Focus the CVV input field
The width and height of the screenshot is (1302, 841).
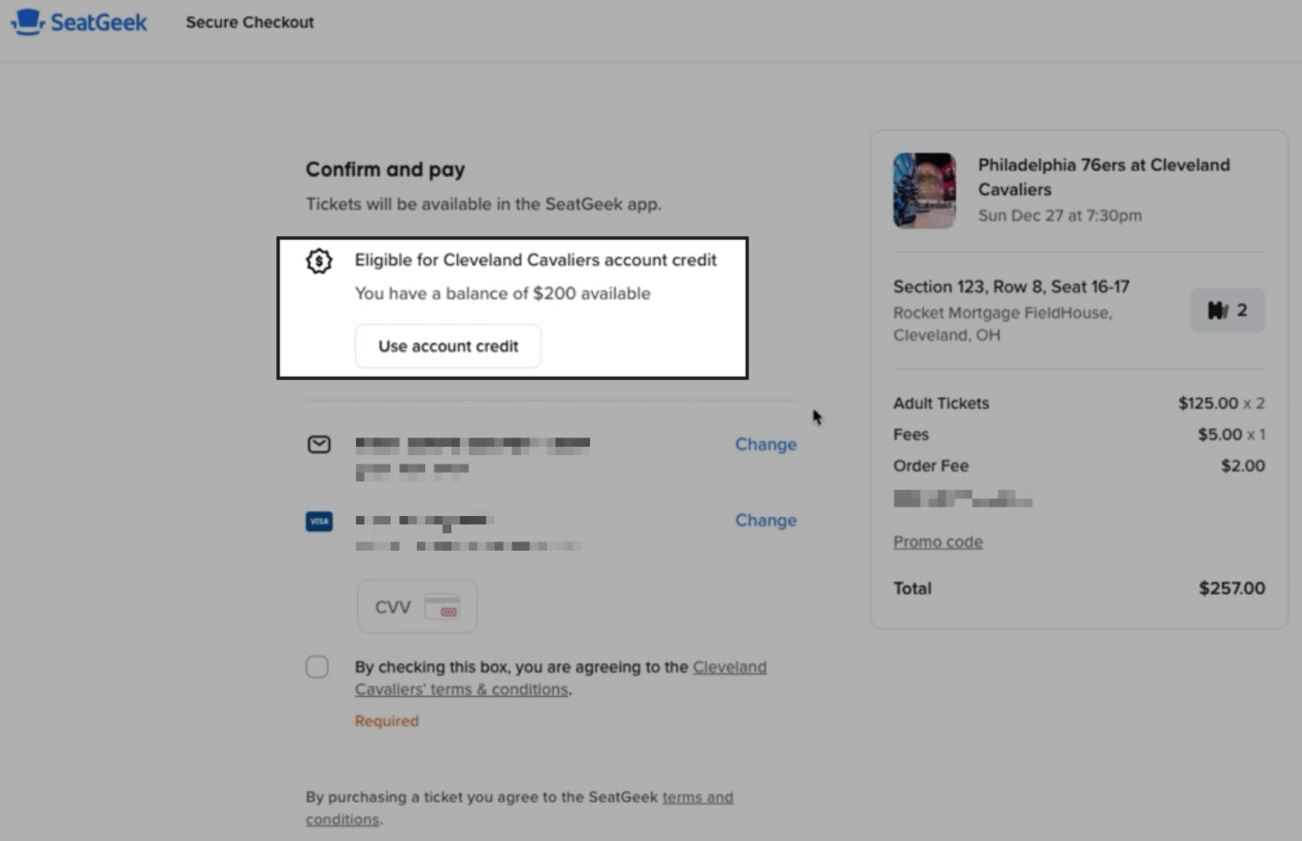[394, 607]
